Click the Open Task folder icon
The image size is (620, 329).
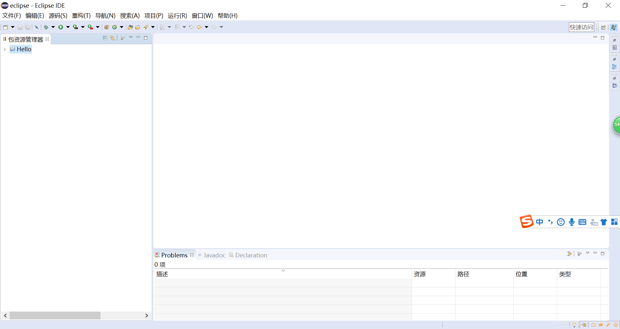tap(138, 27)
